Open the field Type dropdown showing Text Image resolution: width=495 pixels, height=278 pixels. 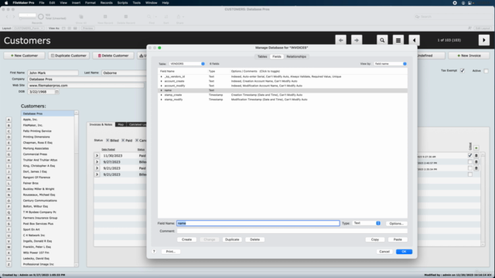[366, 223]
